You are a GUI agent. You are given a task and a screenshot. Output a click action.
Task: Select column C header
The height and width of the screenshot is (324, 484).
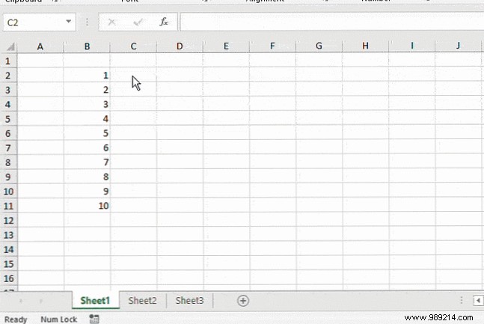(x=133, y=46)
